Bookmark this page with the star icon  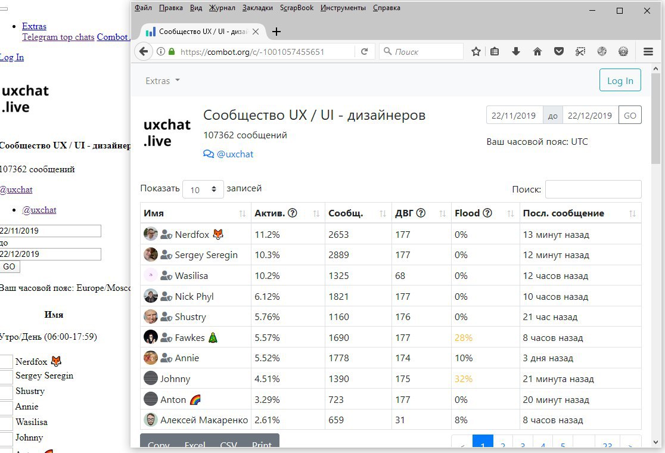point(476,52)
